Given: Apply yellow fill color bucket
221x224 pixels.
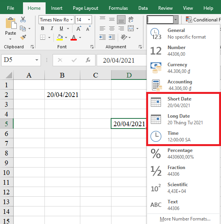Looking at the screenshot, I should (x=60, y=37).
